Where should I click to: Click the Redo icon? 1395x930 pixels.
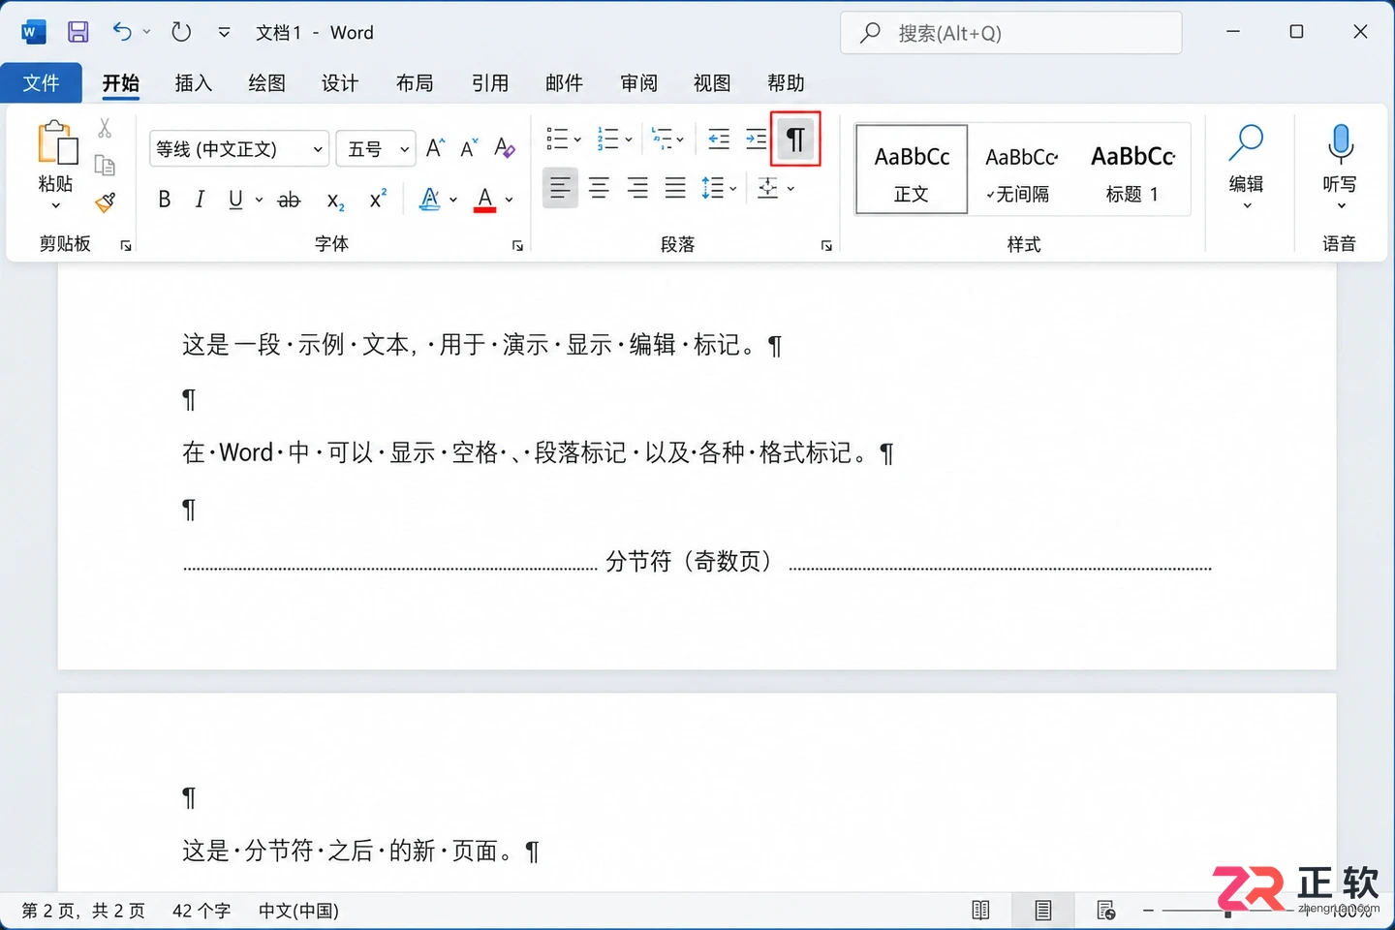coord(181,32)
